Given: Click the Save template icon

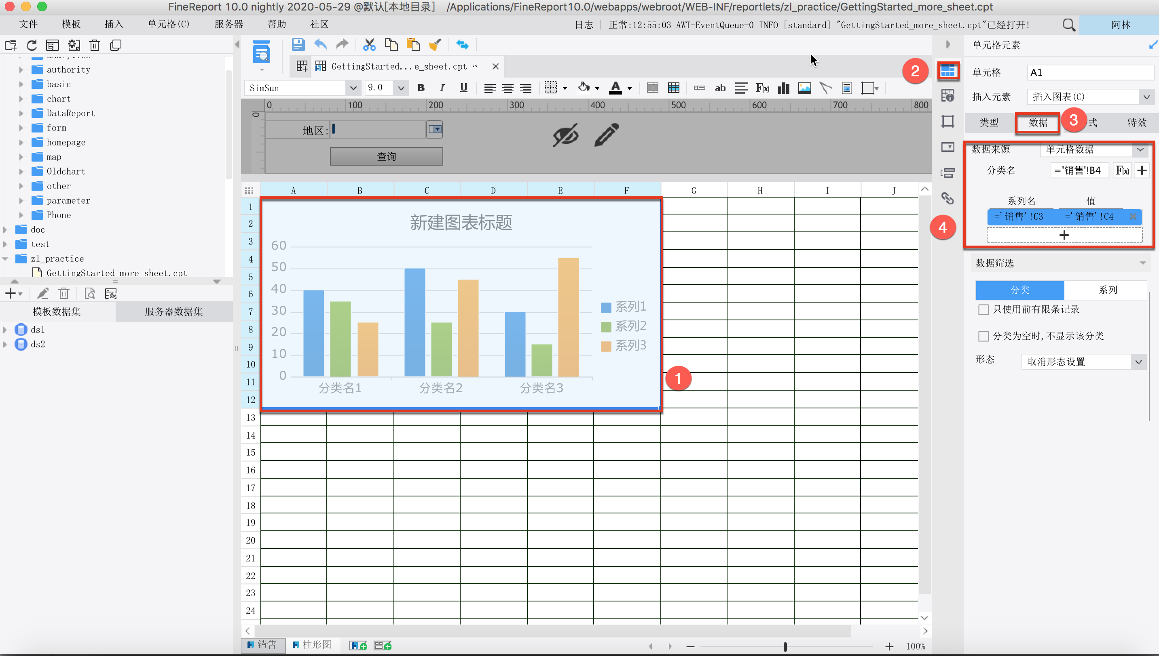Looking at the screenshot, I should coord(298,44).
